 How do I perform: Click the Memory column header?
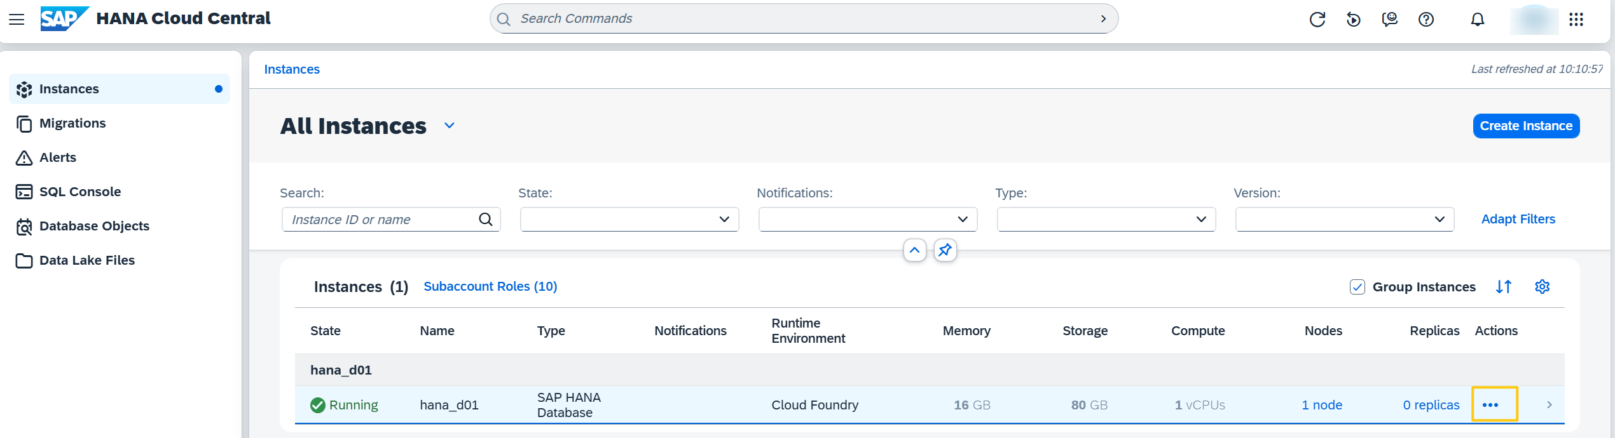pos(966,331)
